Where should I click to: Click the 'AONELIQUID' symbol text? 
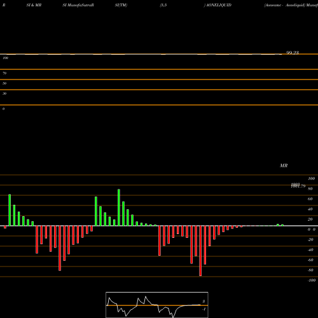tap(219, 5)
